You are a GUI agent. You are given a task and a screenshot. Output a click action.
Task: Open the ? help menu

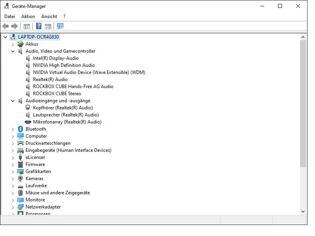click(x=64, y=17)
